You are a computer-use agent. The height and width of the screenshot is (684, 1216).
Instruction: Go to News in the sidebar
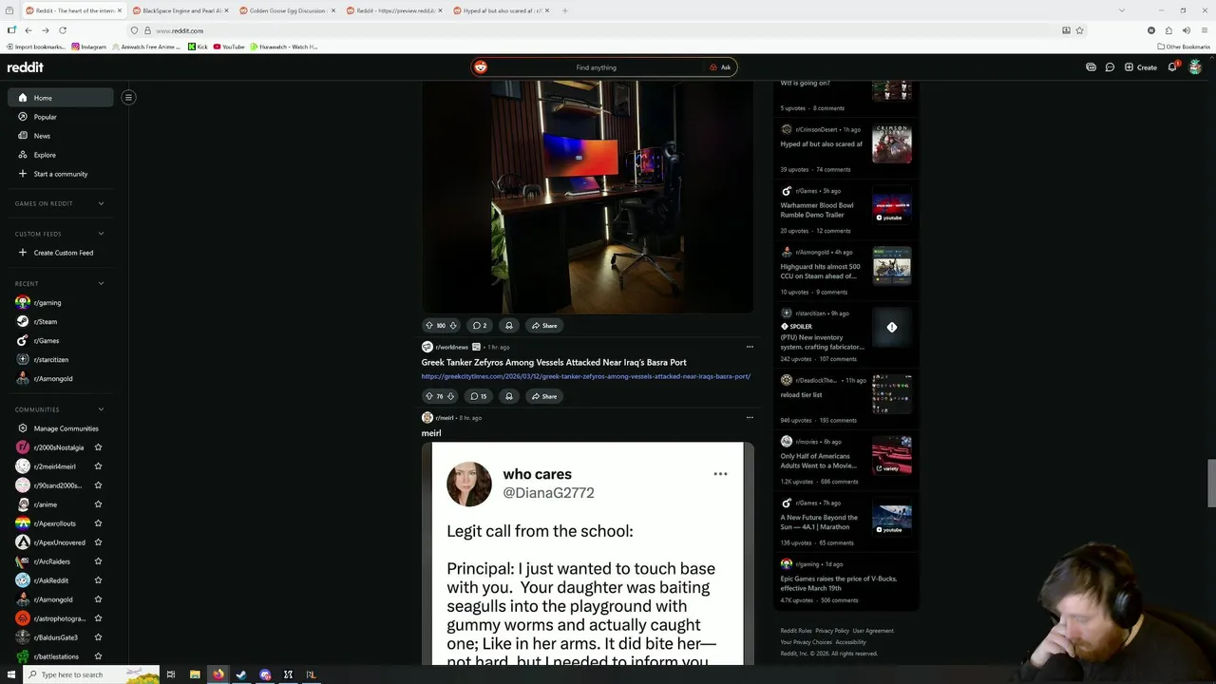point(61,136)
